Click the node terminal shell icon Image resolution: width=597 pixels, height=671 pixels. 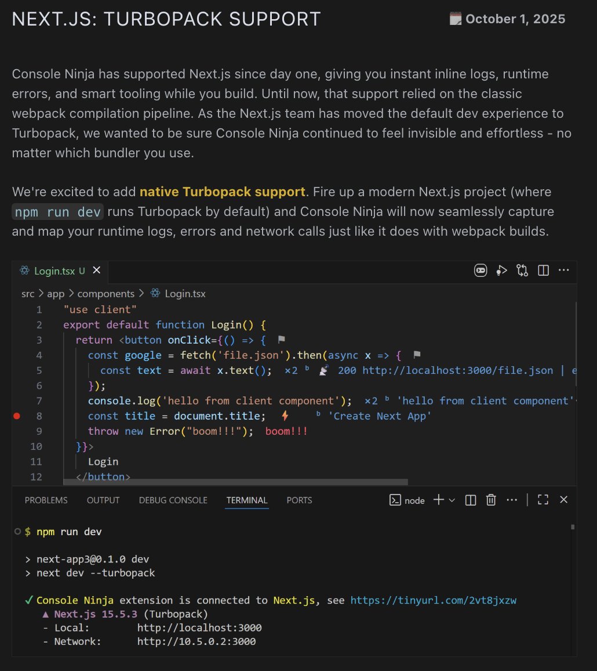[395, 500]
